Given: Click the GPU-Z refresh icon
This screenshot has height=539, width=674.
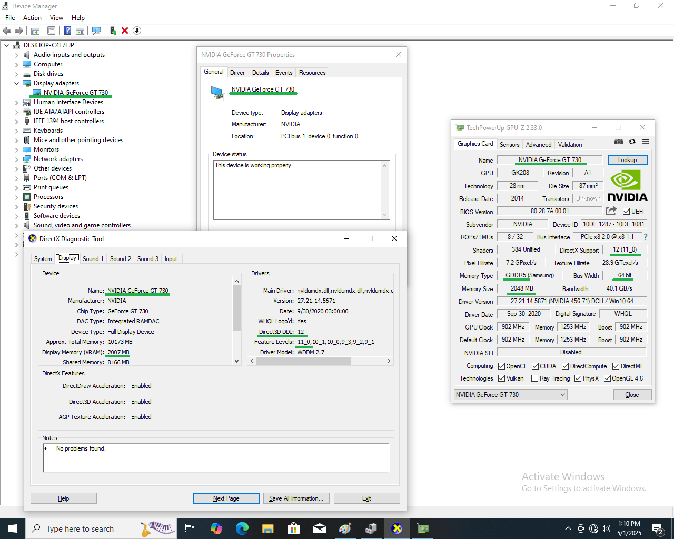Looking at the screenshot, I should 632,142.
